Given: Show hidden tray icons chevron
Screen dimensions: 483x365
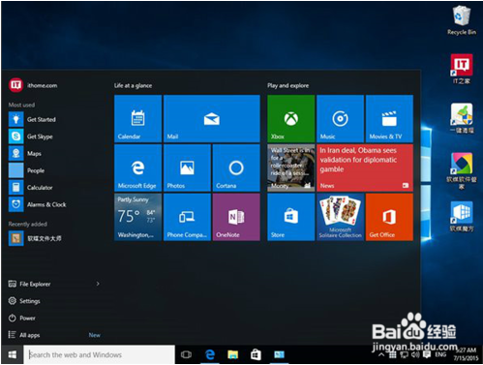Looking at the screenshot, I should [381, 354].
